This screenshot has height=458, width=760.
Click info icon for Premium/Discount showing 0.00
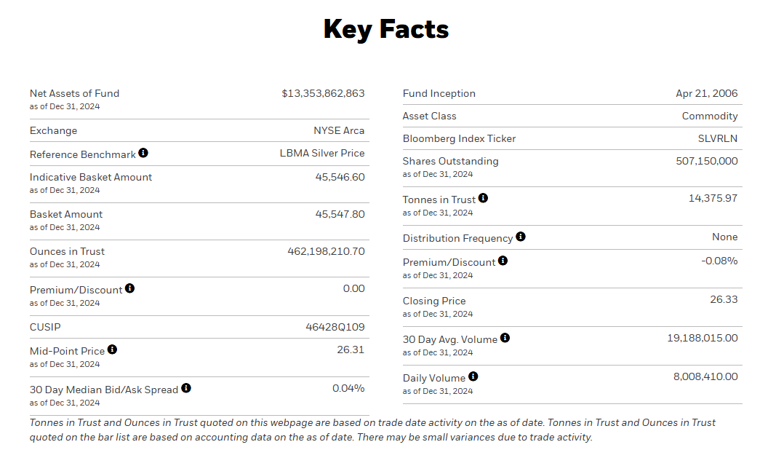click(x=129, y=288)
